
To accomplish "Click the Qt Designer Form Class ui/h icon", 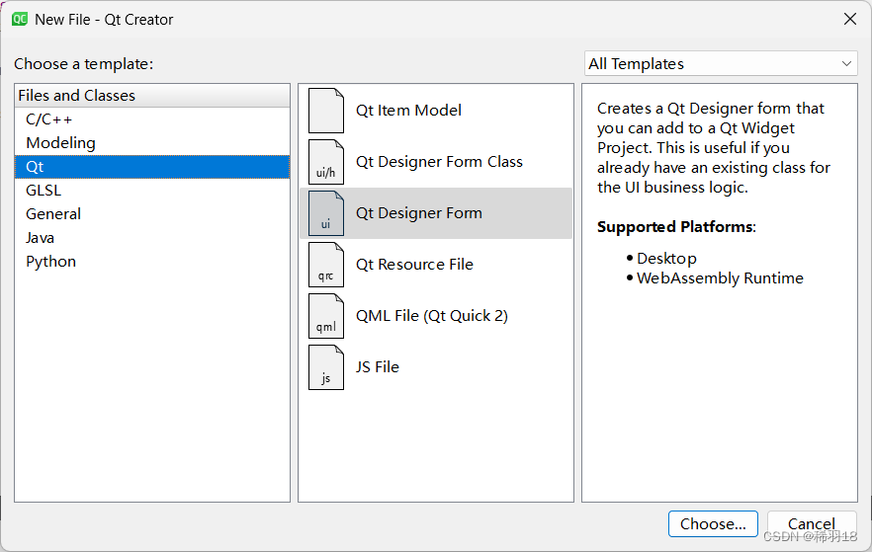I will [326, 162].
